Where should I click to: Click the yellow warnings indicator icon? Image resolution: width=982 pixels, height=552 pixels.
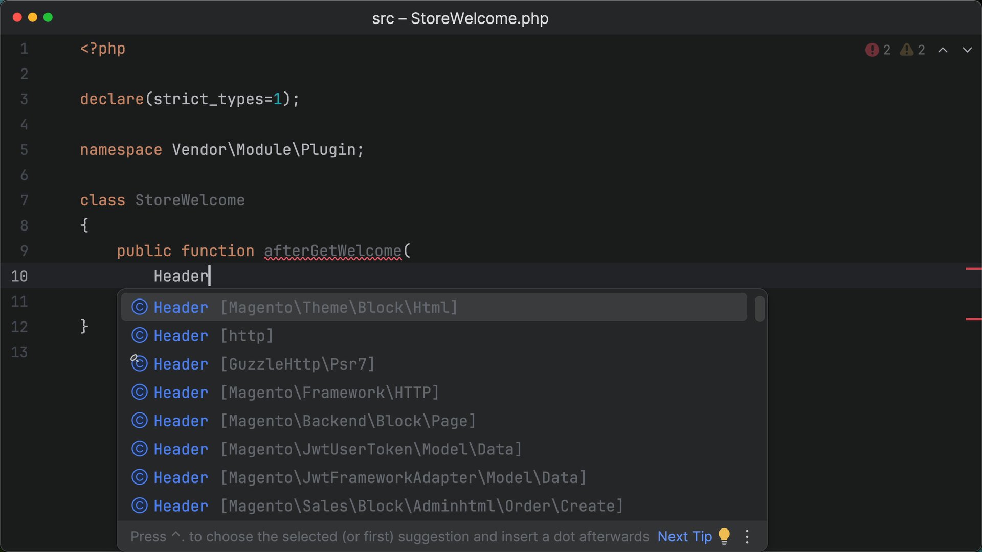pyautogui.click(x=907, y=50)
